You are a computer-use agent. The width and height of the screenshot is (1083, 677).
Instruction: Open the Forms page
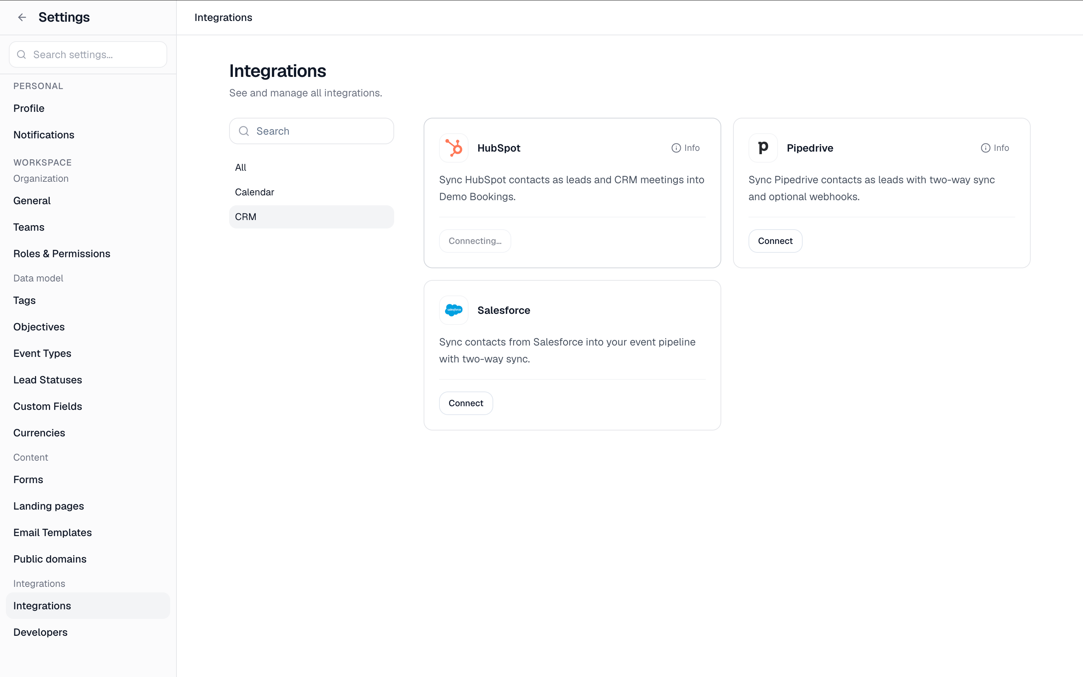point(88,479)
